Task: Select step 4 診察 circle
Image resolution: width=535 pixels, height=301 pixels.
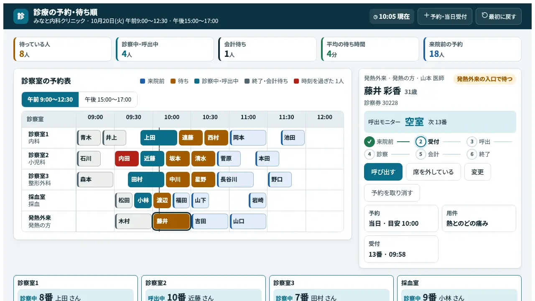Action: [369, 154]
